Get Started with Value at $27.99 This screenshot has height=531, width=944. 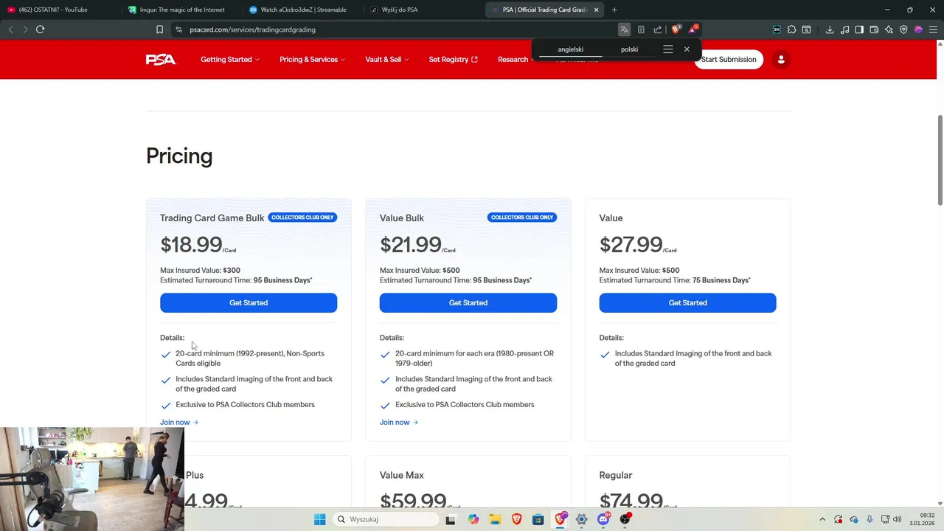[687, 303]
